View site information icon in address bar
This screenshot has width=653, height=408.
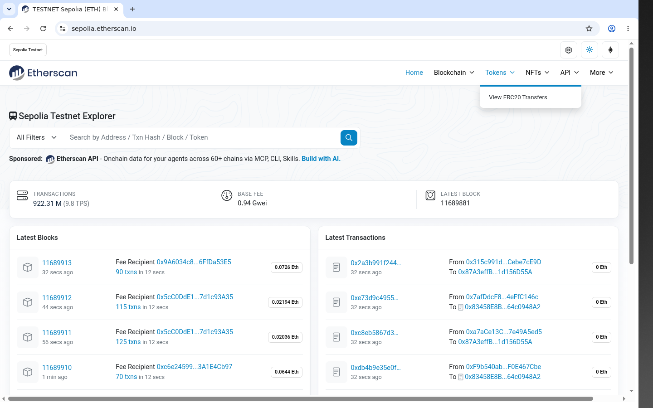tap(63, 29)
